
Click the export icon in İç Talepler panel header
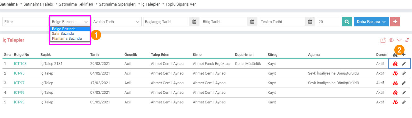pos(383,40)
